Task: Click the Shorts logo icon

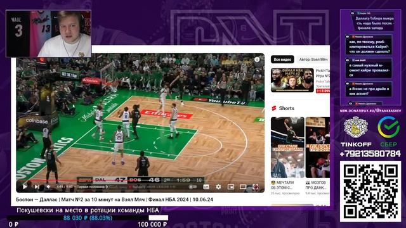Action: 274,108
